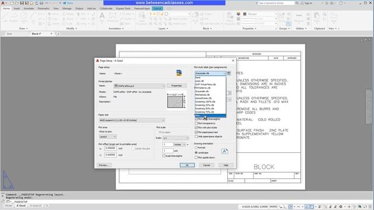Expand the Modify ribbon panel
This screenshot has width=374, height=210.
pos(71,29)
